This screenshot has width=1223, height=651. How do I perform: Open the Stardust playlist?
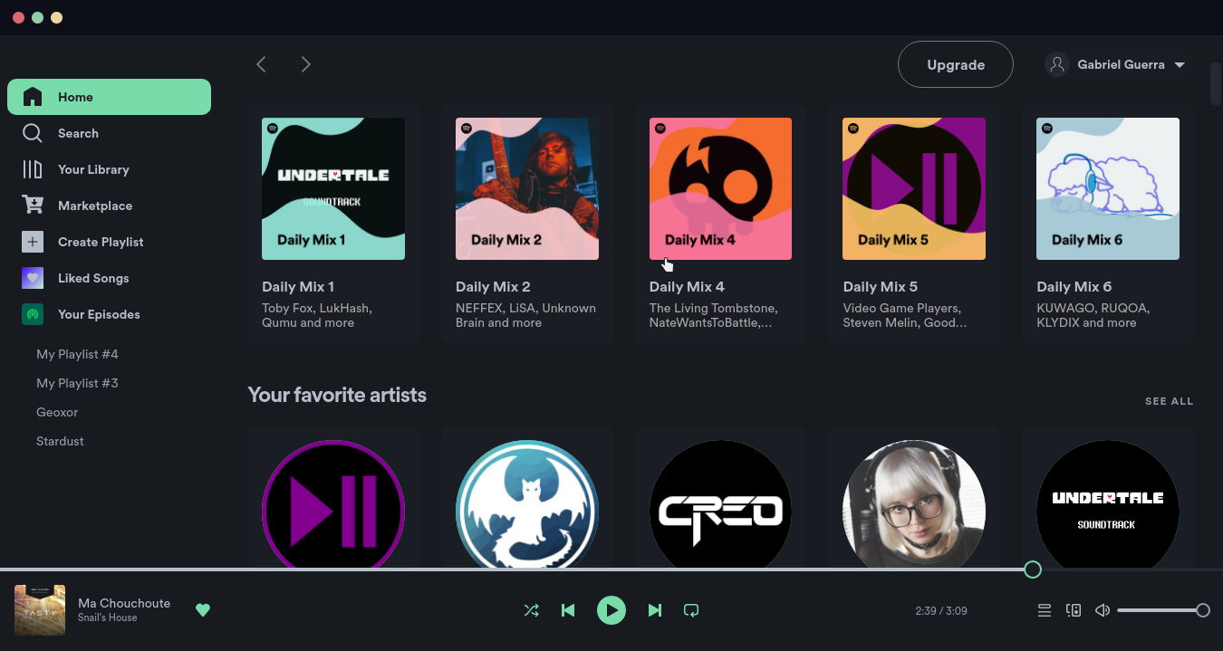[60, 441]
